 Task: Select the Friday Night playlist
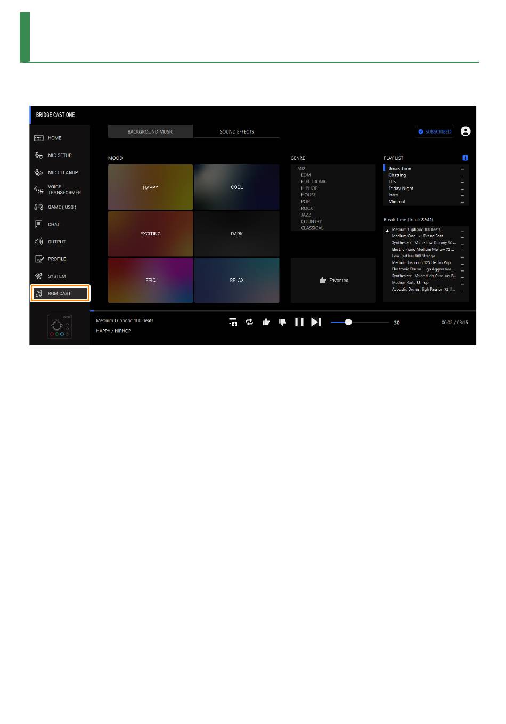[x=401, y=188]
